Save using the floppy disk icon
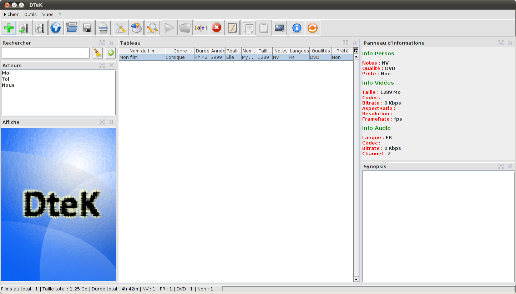The height and width of the screenshot is (294, 516). point(87,28)
